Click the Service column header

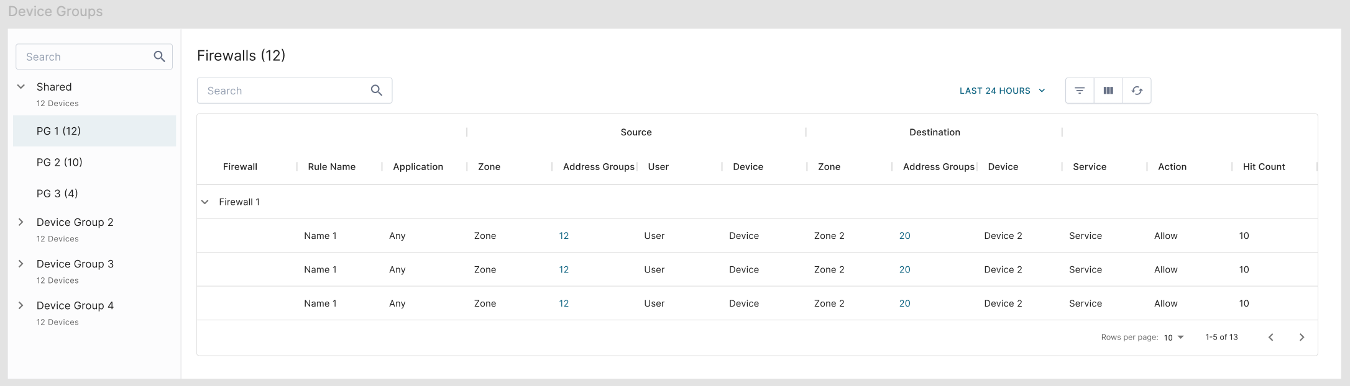pos(1090,166)
